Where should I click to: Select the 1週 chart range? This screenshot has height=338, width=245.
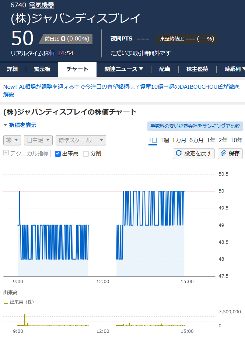click(x=165, y=140)
